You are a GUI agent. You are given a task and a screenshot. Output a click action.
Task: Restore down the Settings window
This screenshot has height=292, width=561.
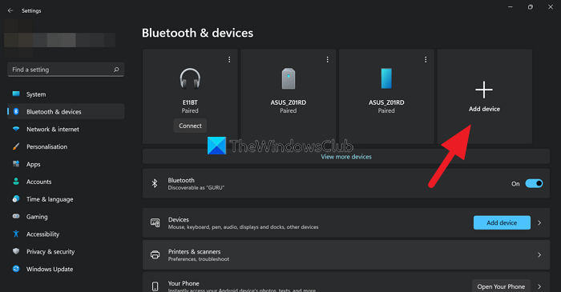(531, 6)
